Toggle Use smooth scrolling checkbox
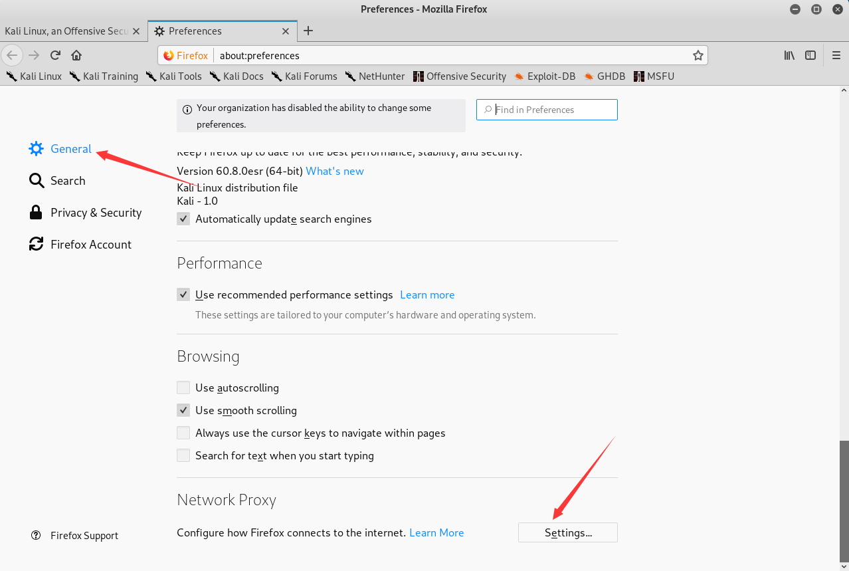 pyautogui.click(x=183, y=410)
